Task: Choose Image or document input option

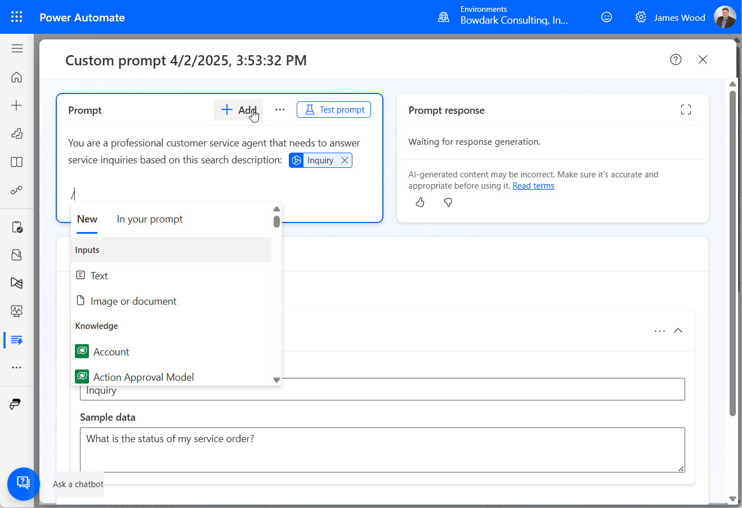Action: (x=171, y=301)
